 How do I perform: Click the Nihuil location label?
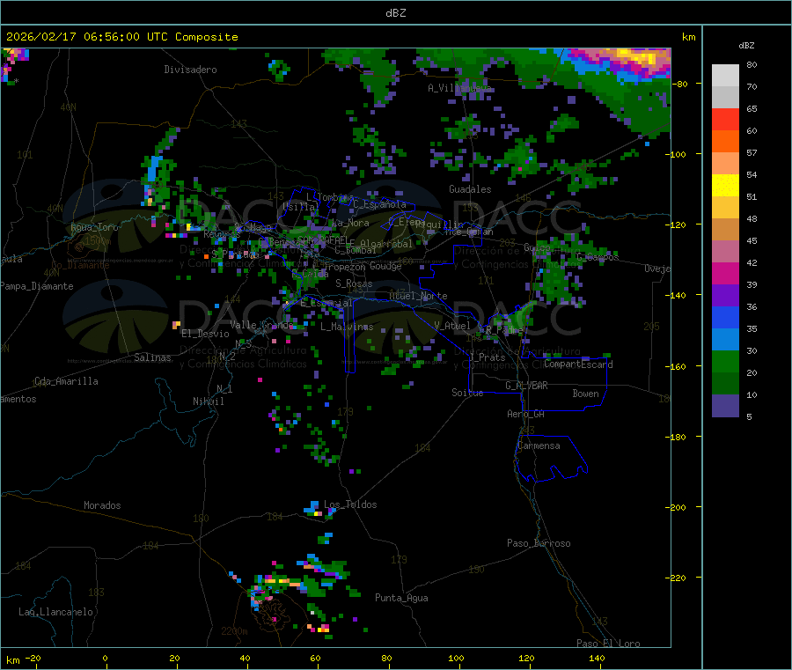click(209, 401)
